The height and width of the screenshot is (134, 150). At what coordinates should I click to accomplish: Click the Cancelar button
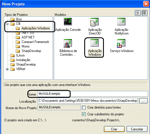137,129
